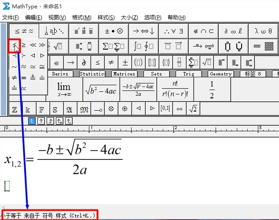Image resolution: width=279 pixels, height=220 pixels.
Task: Insert the much-greater-than symbol
Action: (42, 45)
